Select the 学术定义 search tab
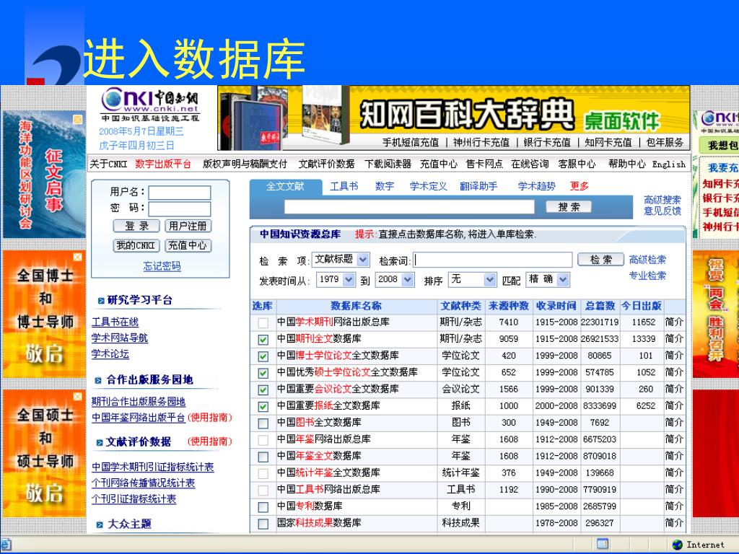739x554 pixels. click(428, 186)
